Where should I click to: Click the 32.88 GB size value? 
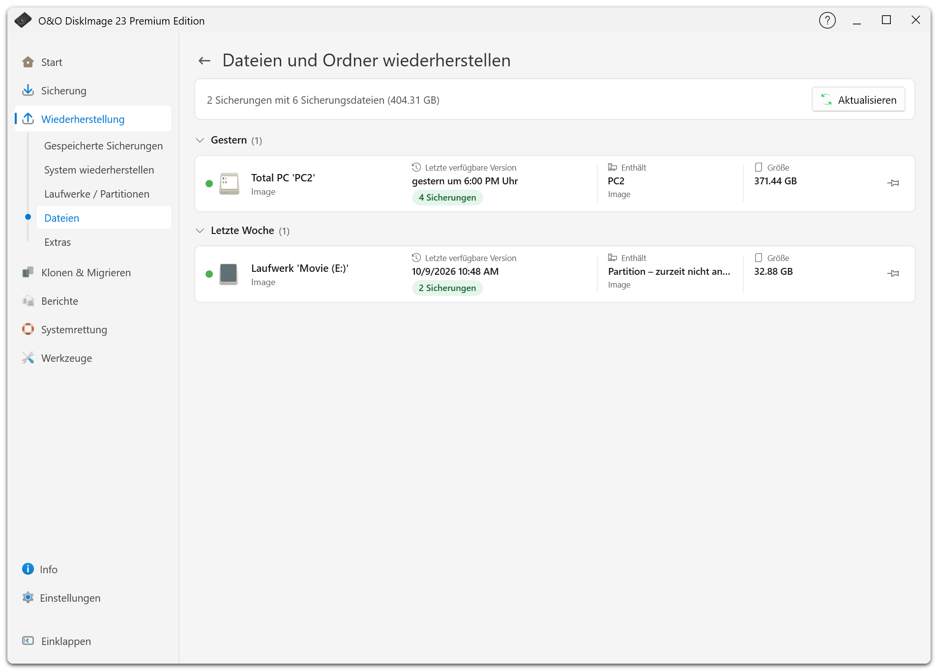click(773, 272)
